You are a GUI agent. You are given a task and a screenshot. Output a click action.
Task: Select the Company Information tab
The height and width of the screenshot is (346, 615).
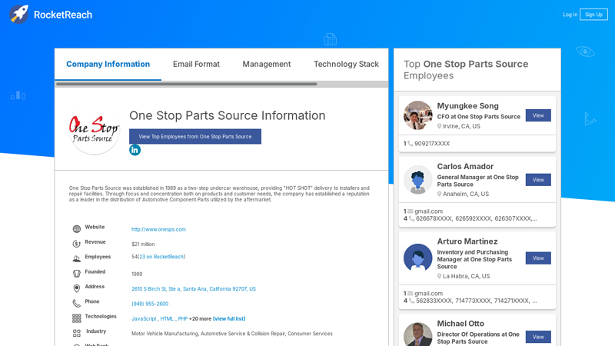(108, 64)
